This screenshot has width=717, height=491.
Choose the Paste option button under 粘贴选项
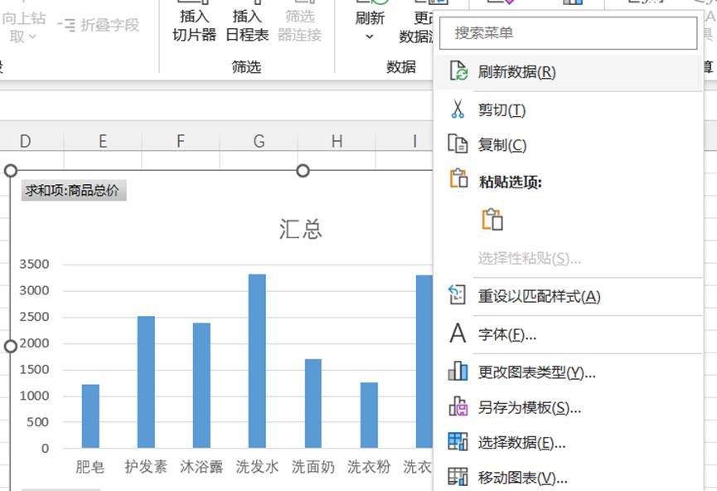point(492,219)
